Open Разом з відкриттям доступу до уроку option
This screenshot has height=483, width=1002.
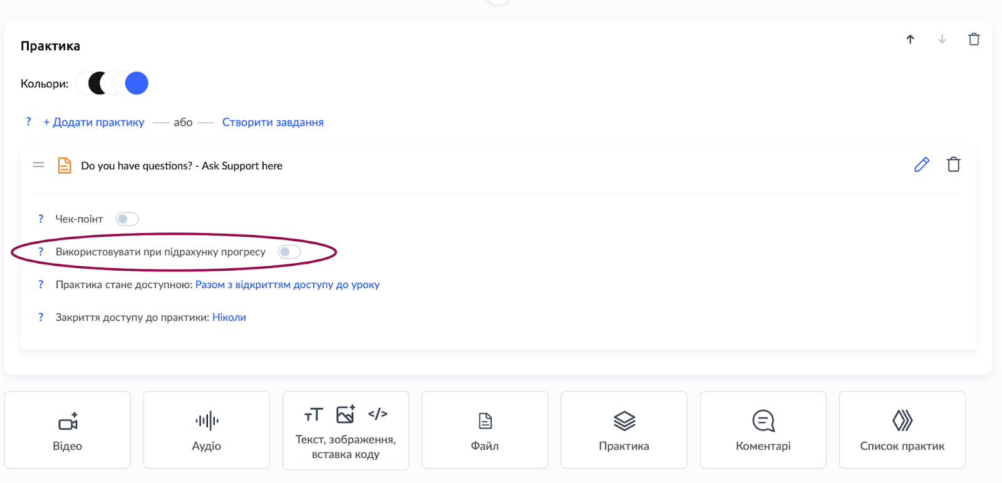[287, 285]
